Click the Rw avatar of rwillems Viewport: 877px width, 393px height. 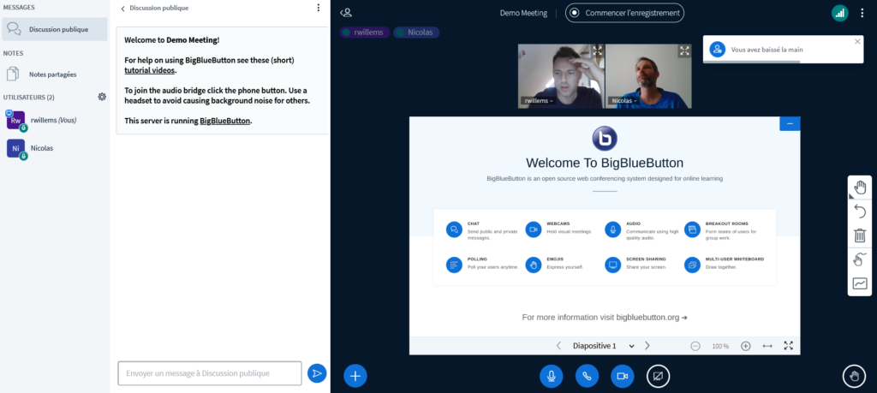pyautogui.click(x=15, y=120)
